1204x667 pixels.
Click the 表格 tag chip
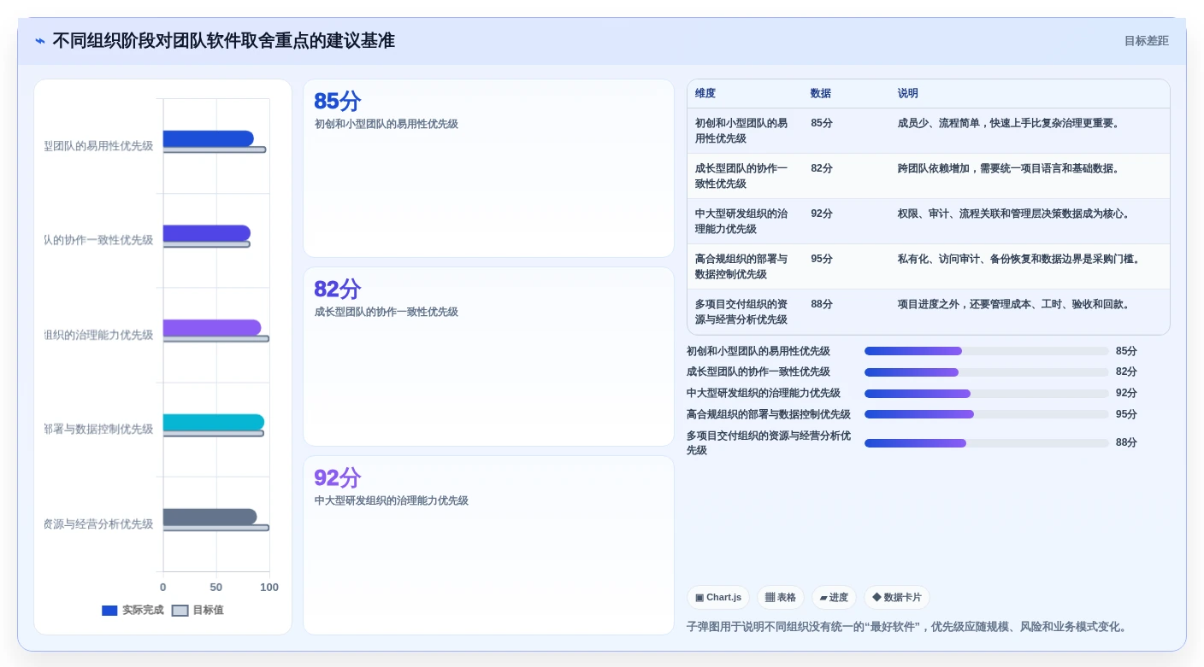[x=780, y=597]
